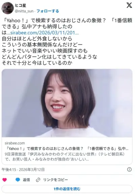Open the @nitta_sun handle
The height and width of the screenshot is (196, 135).
24,11
